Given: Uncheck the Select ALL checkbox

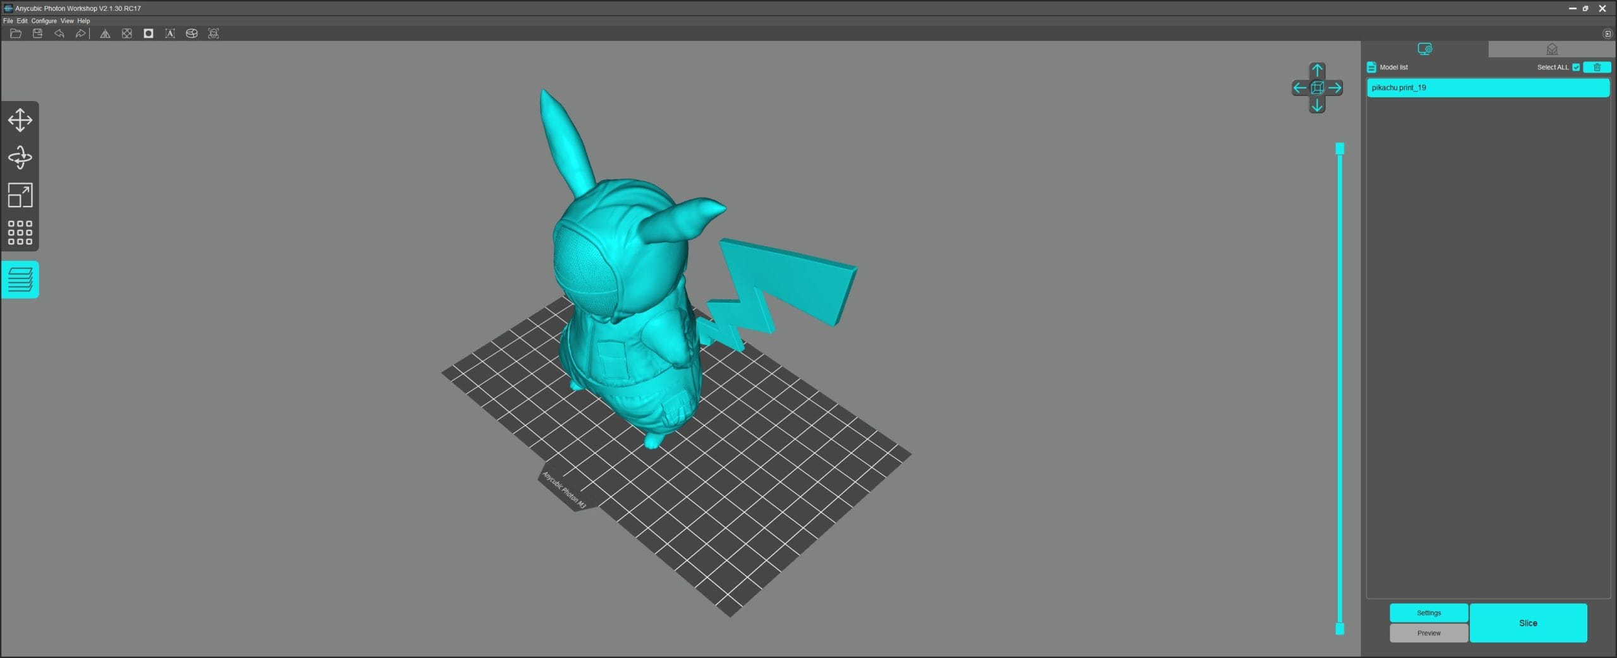Looking at the screenshot, I should click(x=1576, y=67).
